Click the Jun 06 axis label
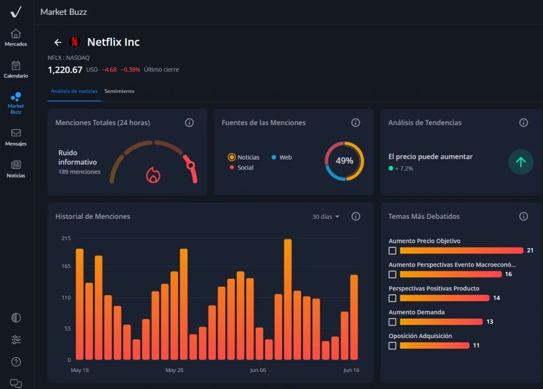543x389 pixels. coord(258,370)
